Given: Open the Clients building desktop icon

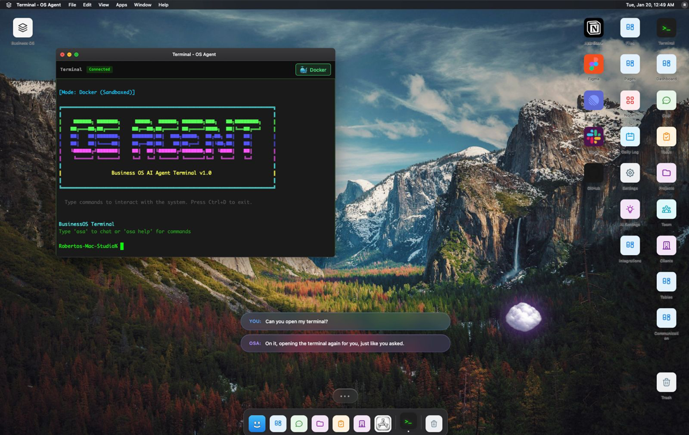Looking at the screenshot, I should click(x=666, y=245).
